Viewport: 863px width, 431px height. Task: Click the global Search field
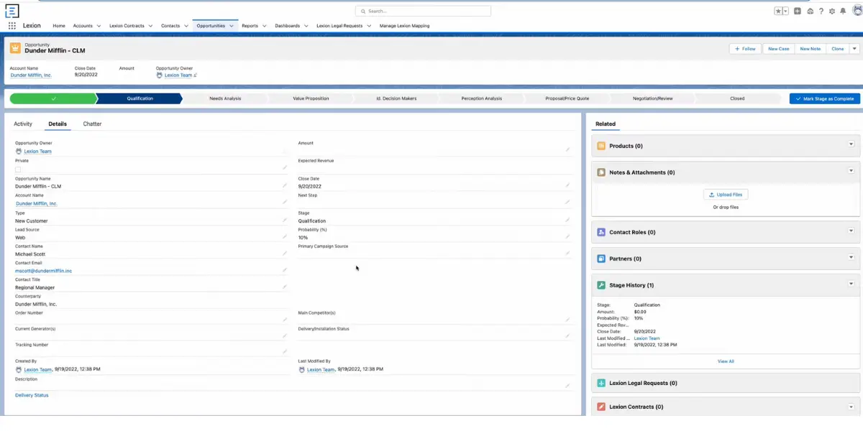pos(423,11)
